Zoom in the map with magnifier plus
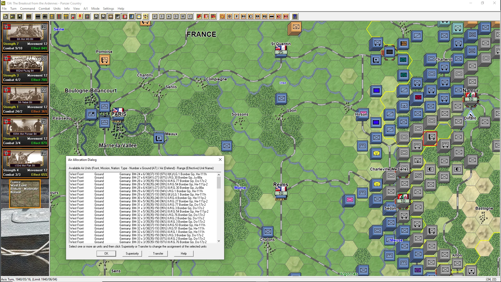 click(96, 16)
